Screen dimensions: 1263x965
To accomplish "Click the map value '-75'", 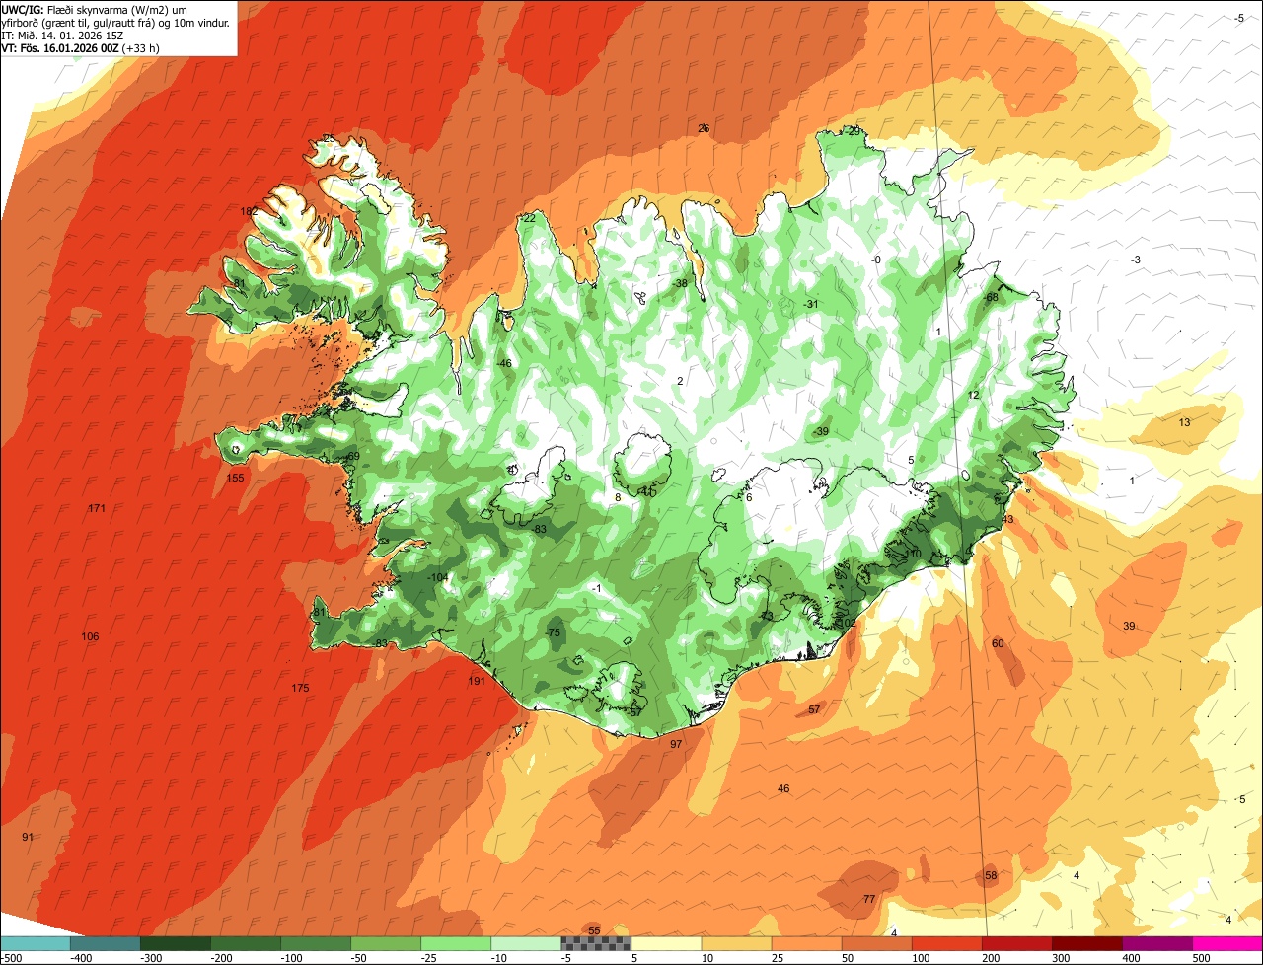I will point(553,632).
